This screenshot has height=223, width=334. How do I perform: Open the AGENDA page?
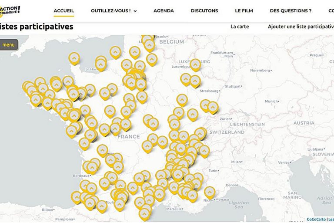tap(164, 11)
